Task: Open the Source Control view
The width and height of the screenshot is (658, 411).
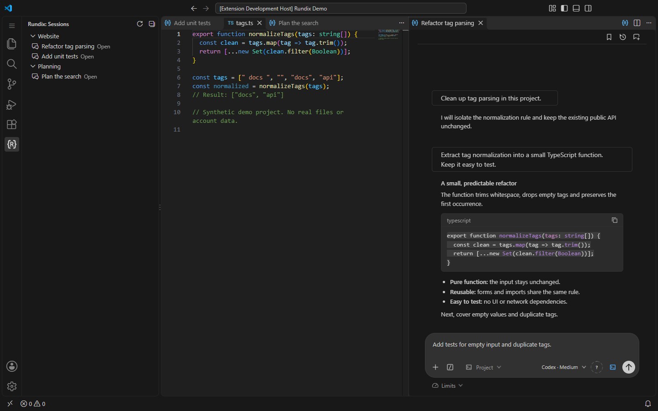Action: 12,84
